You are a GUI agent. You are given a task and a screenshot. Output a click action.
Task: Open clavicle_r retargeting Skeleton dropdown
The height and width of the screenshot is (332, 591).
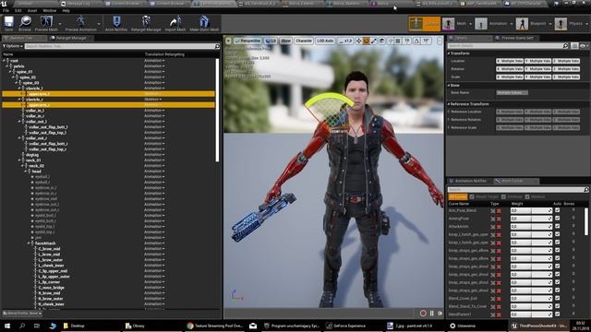[153, 99]
